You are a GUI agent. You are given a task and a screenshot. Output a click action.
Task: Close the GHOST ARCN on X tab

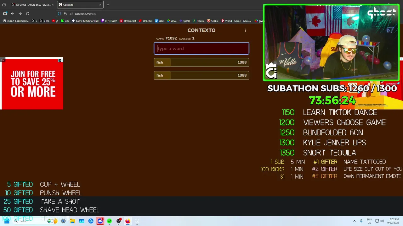pos(53,5)
